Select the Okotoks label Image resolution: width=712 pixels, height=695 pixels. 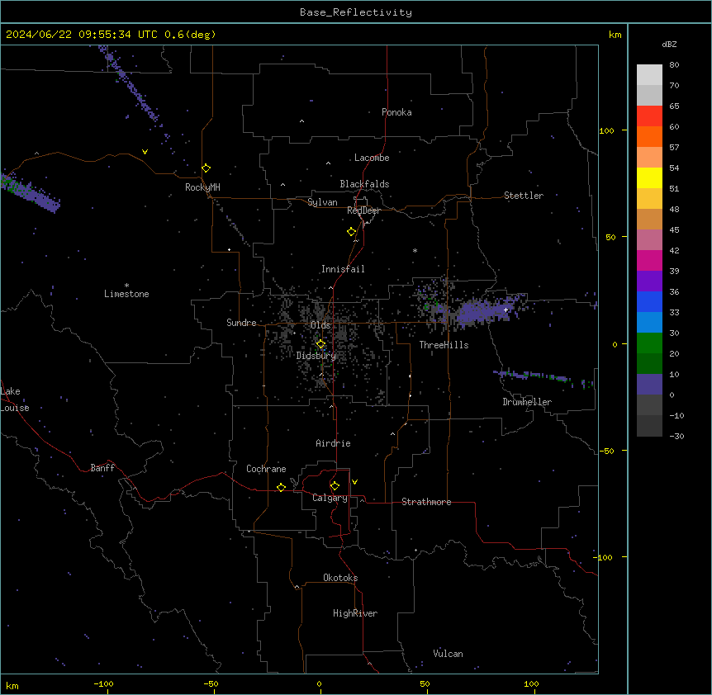tap(340, 578)
